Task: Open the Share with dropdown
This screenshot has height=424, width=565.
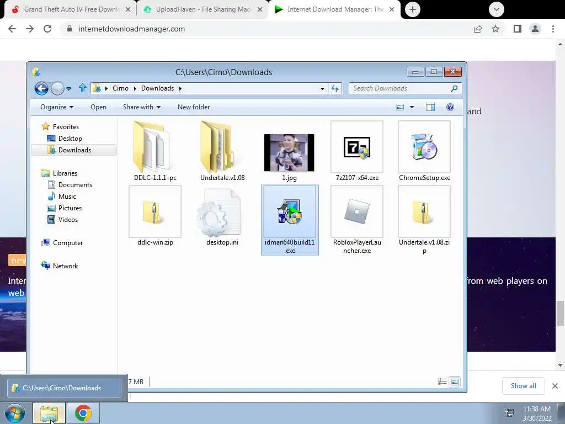Action: [x=142, y=107]
